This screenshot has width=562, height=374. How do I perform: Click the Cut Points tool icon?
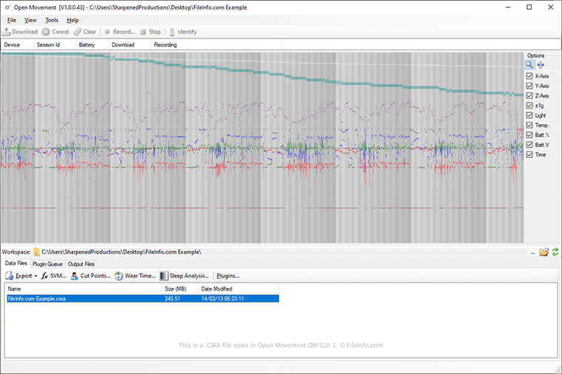74,276
